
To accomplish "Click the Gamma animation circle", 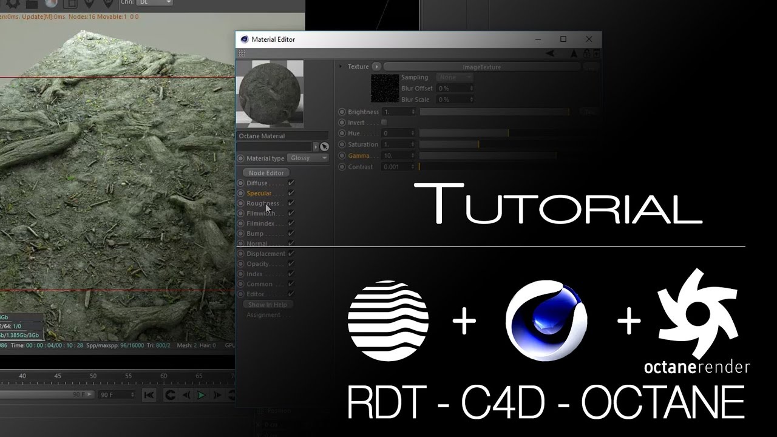I will pos(342,156).
